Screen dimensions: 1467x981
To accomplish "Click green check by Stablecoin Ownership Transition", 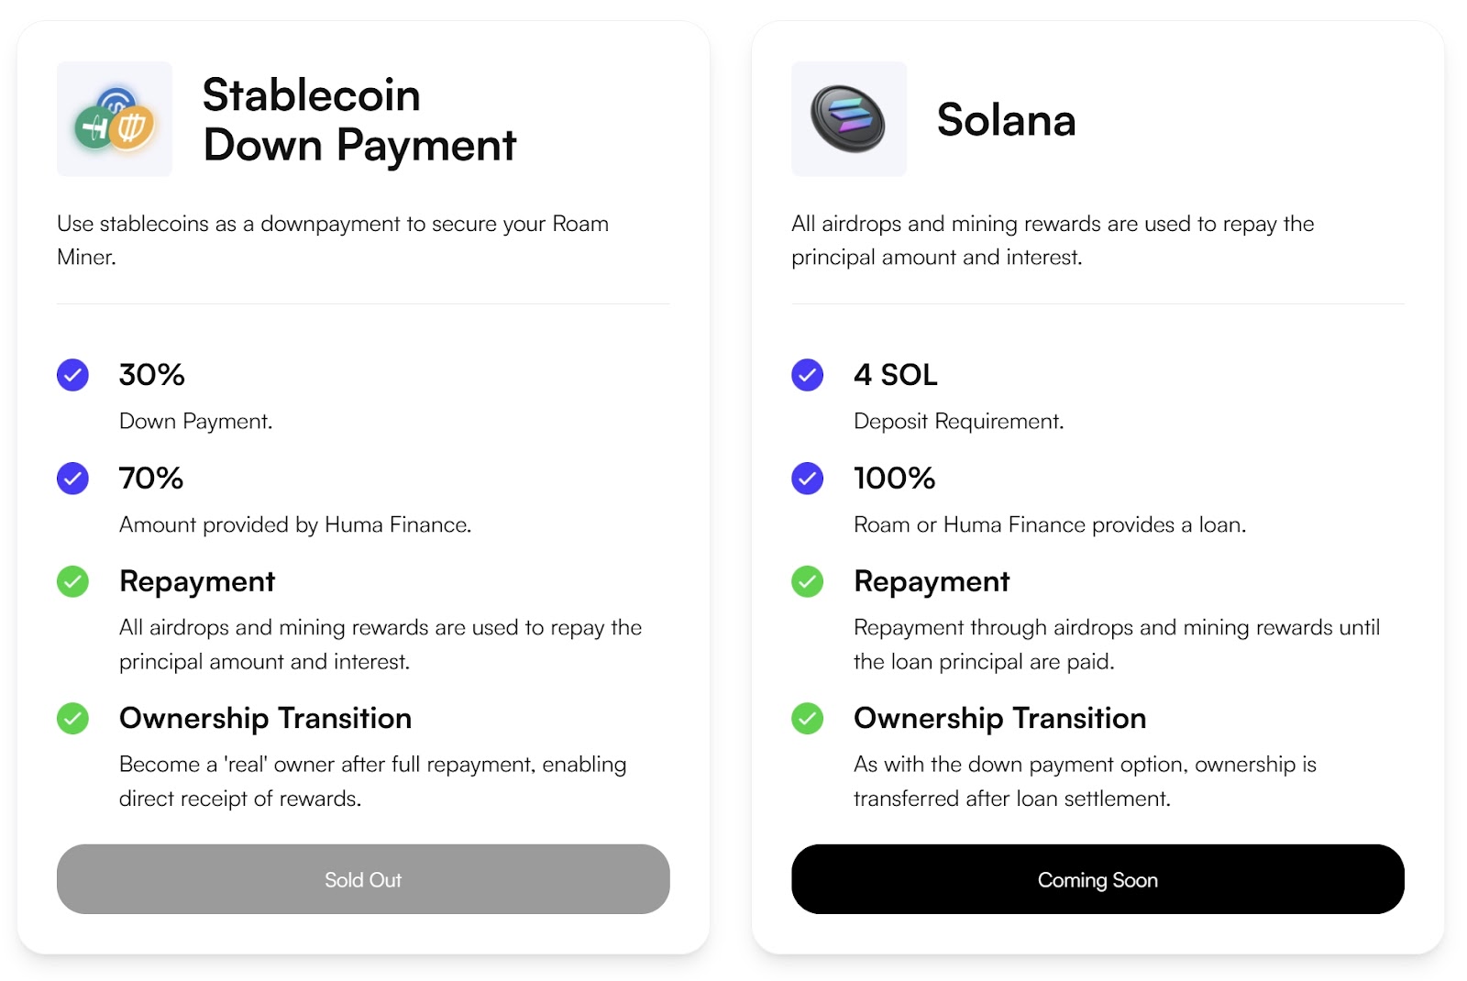I will (x=72, y=718).
